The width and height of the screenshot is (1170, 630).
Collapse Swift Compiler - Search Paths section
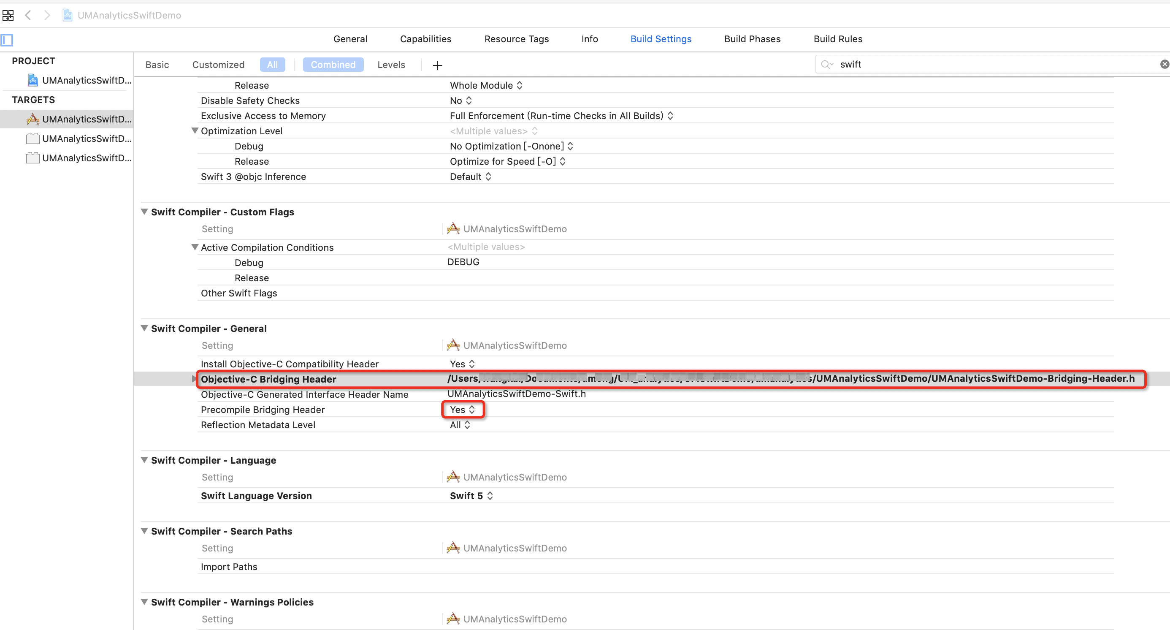click(144, 530)
